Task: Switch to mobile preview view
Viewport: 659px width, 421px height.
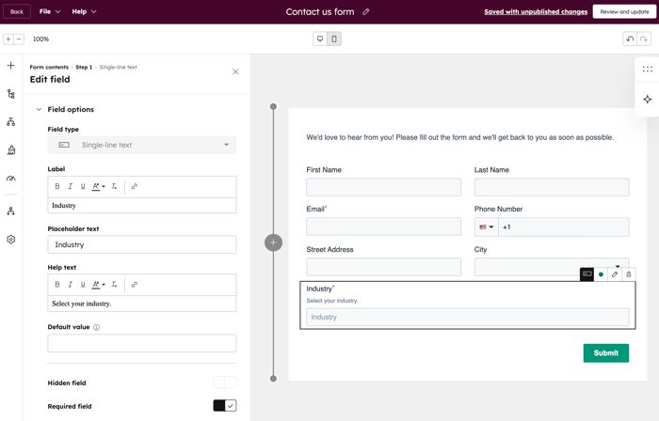Action: pos(334,39)
